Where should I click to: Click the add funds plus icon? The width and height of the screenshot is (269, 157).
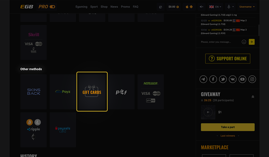coord(178,7)
